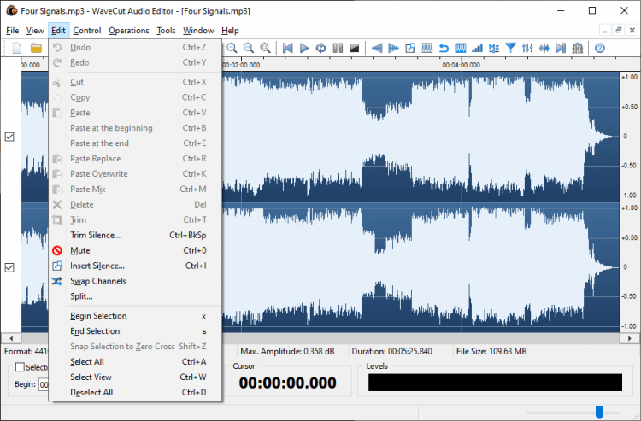
Task: Toggle the bottom channel checkbox
Action: (x=9, y=267)
